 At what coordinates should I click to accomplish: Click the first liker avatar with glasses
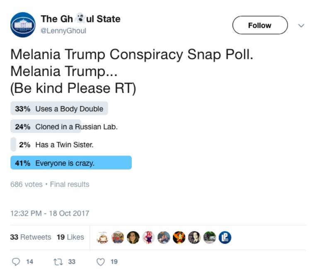coord(102,237)
